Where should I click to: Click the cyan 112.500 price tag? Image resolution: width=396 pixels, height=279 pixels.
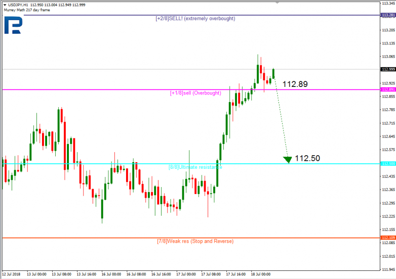(388, 164)
